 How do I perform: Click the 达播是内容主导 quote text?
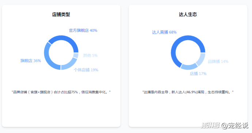(x=188, y=92)
